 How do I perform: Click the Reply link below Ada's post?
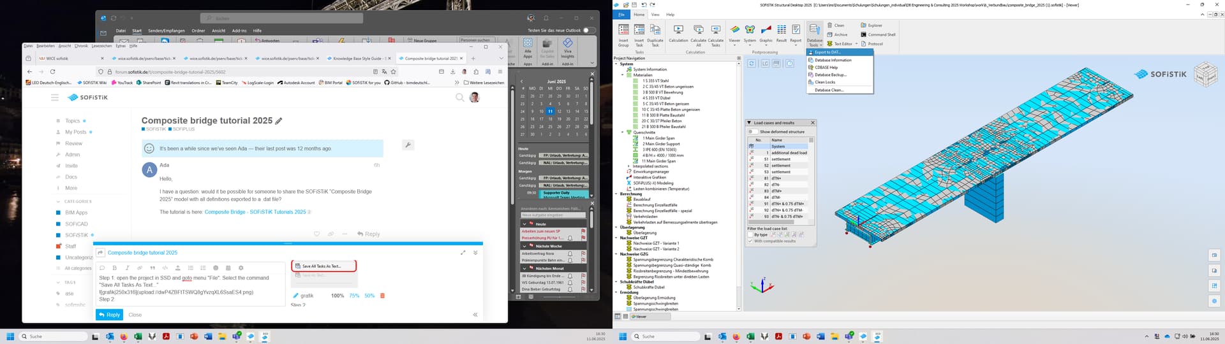coord(369,234)
